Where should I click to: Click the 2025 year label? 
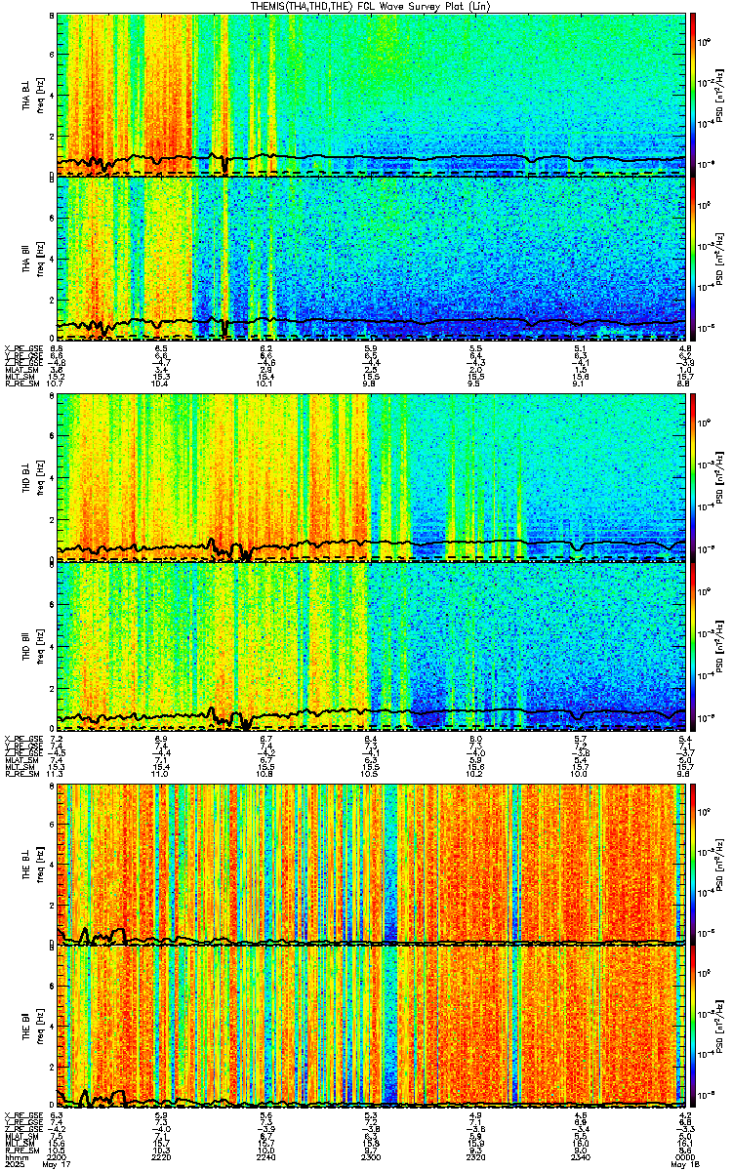click(14, 1164)
